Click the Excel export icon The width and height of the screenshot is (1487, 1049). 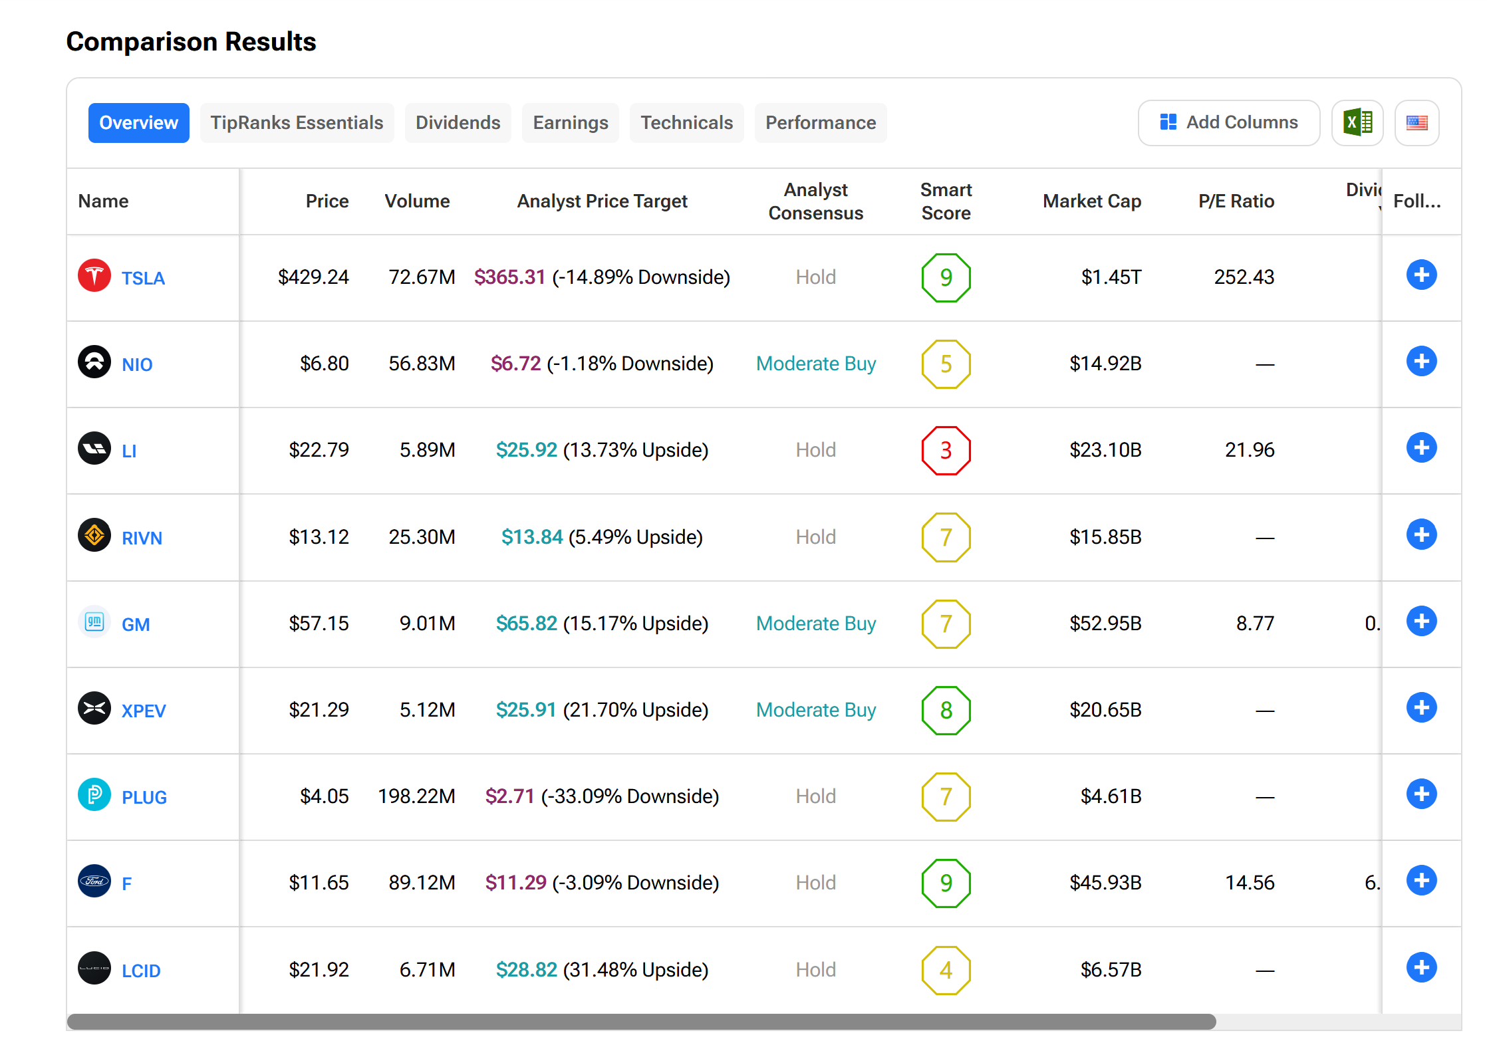click(x=1357, y=123)
